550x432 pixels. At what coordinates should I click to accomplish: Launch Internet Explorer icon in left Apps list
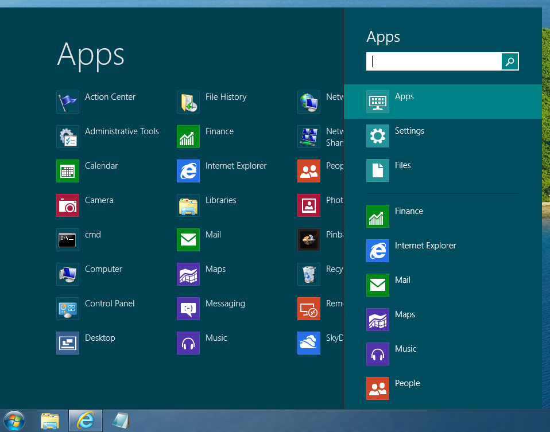188,171
